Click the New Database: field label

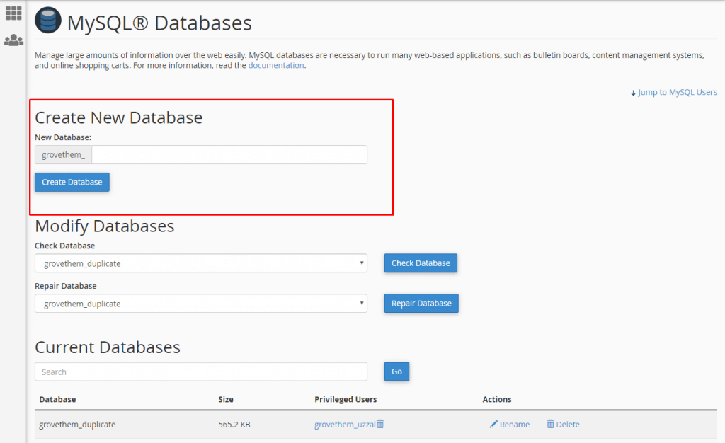point(63,137)
